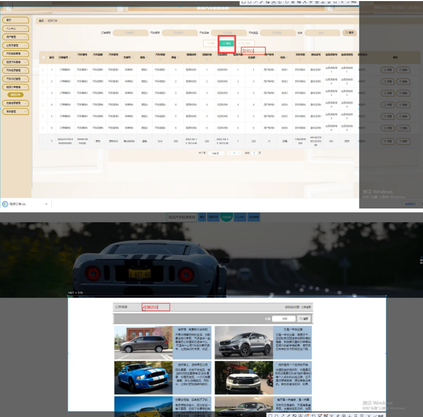423x417 pixels.
Task: Open 后台管理 tab in front-end site navbar
Action: pyautogui.click(x=253, y=217)
